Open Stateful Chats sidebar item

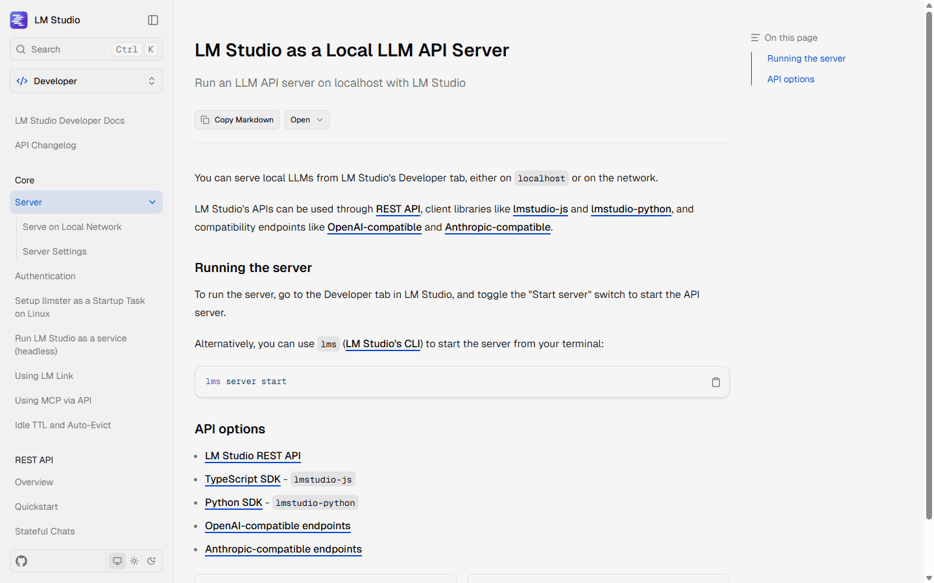pyautogui.click(x=45, y=531)
